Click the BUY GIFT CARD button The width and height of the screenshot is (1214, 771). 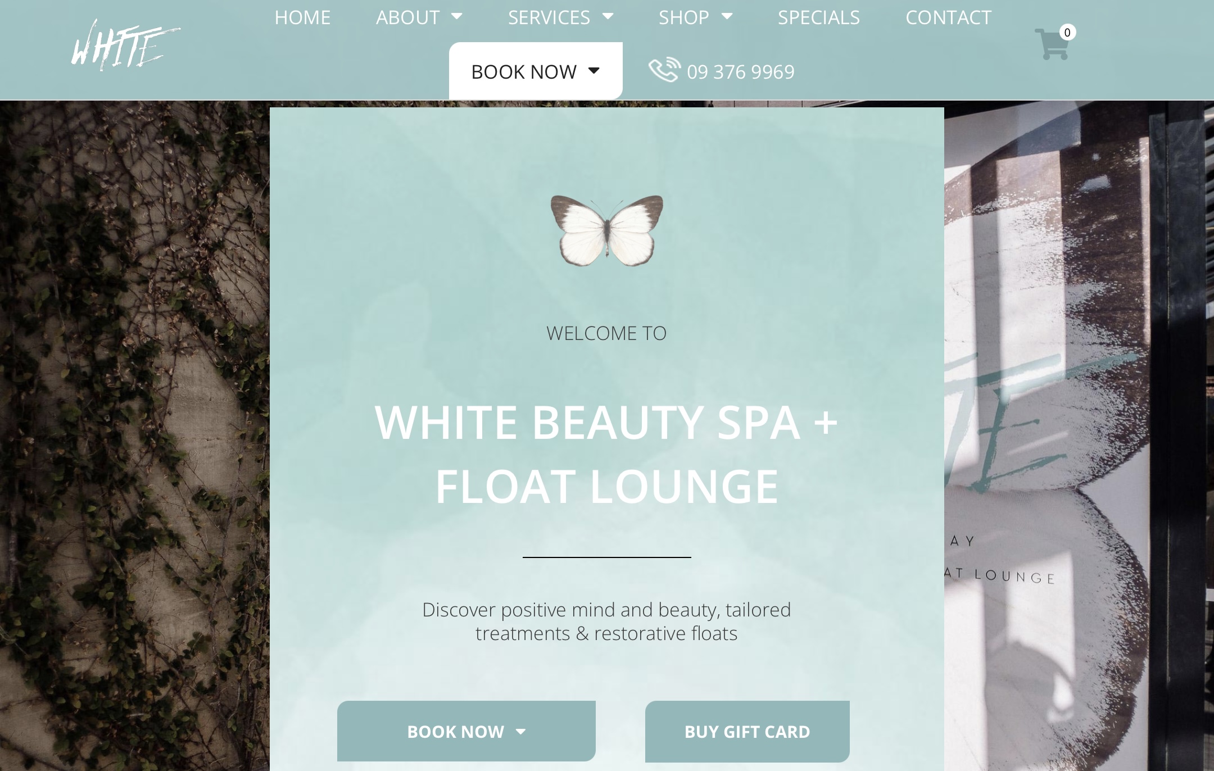[748, 732]
